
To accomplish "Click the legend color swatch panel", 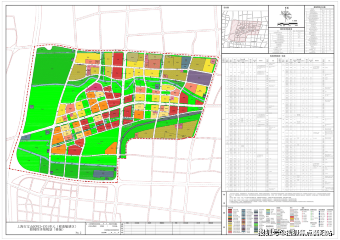I will coord(280,220).
